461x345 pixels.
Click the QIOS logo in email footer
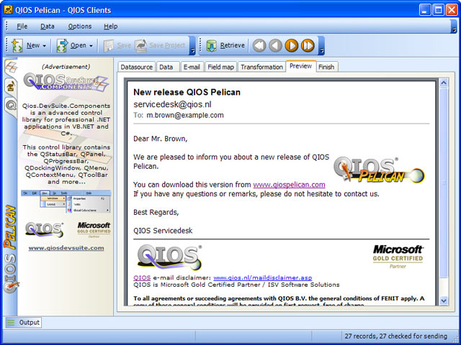(169, 257)
